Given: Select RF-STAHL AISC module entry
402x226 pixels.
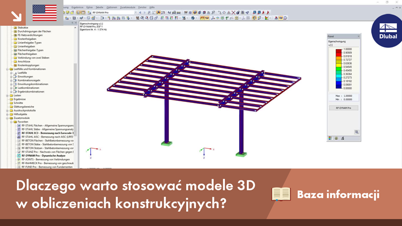Looking at the screenshot, I should click(48, 137).
